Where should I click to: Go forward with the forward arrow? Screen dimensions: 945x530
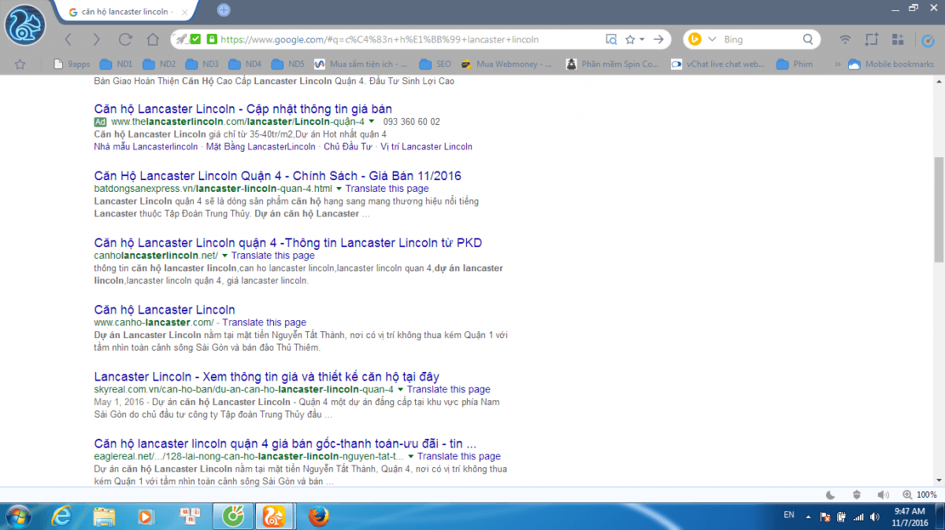tap(96, 39)
